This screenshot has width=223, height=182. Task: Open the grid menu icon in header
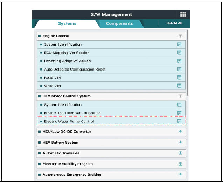click(183, 14)
